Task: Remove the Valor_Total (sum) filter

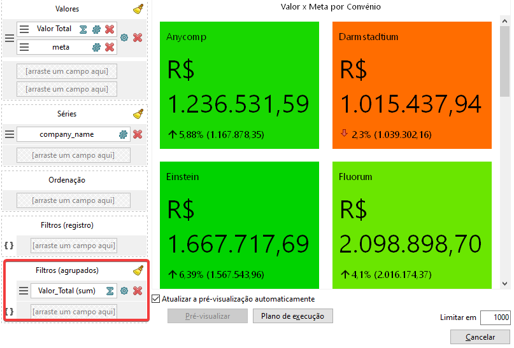Action: pyautogui.click(x=138, y=291)
